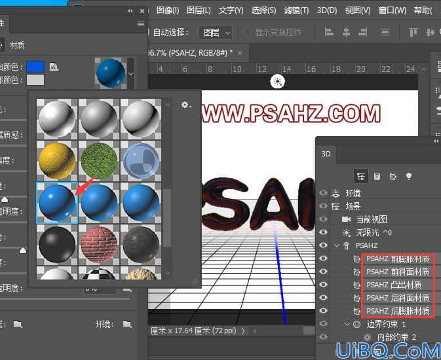The image size is (441, 360).
Task: Click the blue diffuse color swatch
Action: click(x=35, y=67)
